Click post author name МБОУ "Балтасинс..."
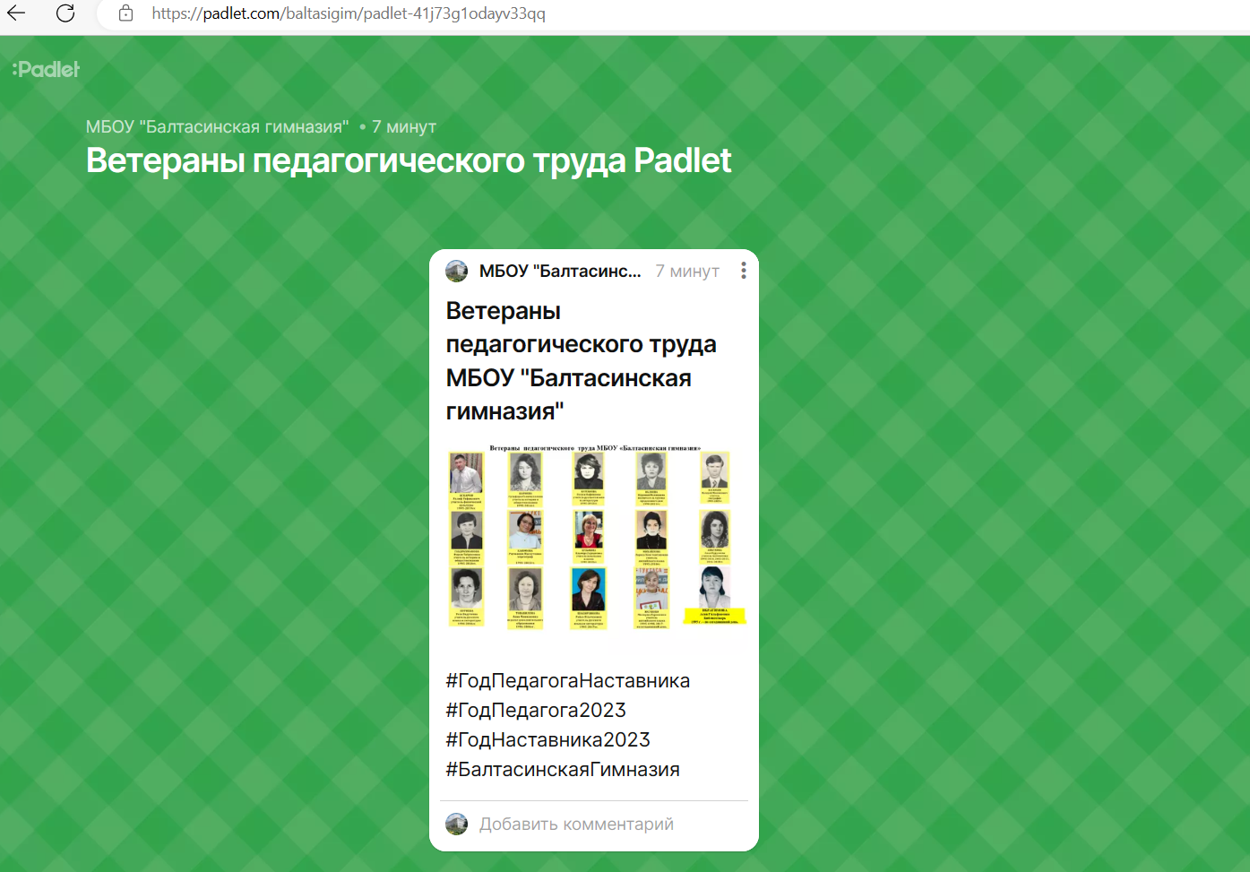 pos(560,272)
